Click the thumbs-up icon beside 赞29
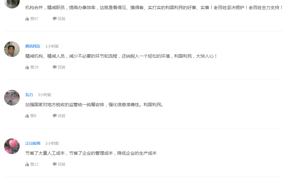The image size is (283, 181). pyautogui.click(x=27, y=67)
